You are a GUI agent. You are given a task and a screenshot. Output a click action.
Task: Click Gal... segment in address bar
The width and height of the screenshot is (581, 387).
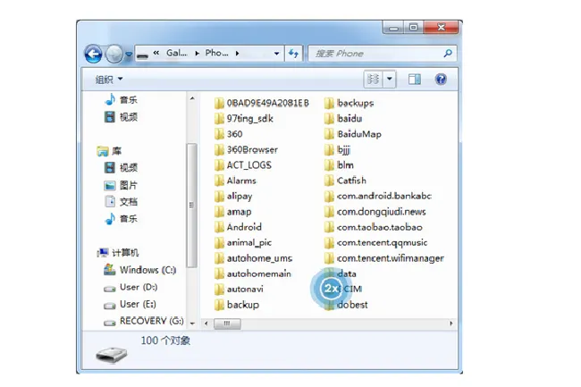pyautogui.click(x=176, y=54)
